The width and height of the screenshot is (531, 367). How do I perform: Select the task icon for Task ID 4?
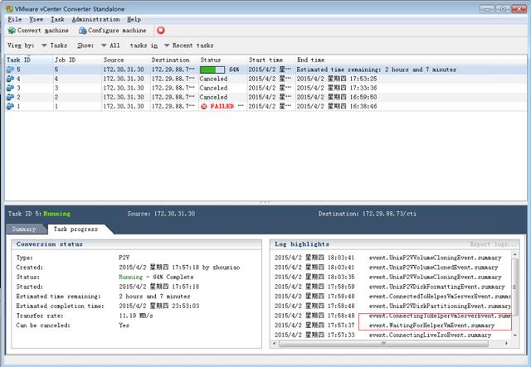[10, 79]
